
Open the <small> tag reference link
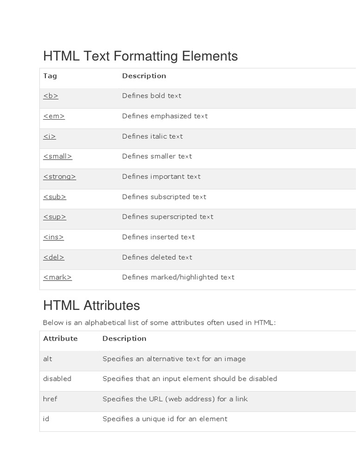click(57, 156)
